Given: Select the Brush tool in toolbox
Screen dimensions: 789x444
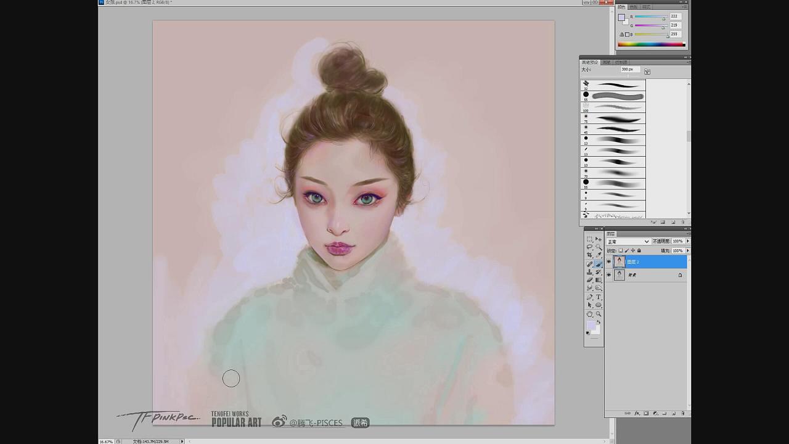Looking at the screenshot, I should (x=599, y=264).
